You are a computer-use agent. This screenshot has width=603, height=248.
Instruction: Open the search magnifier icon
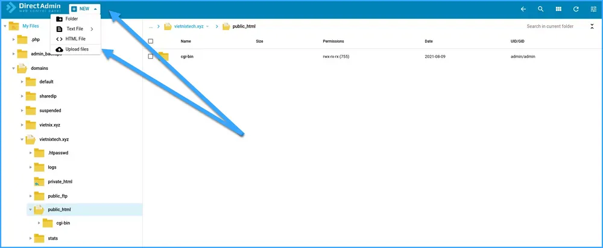(x=541, y=9)
